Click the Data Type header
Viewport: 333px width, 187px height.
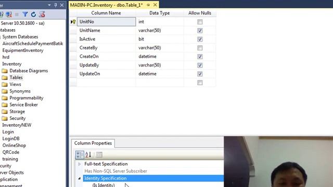(160, 13)
